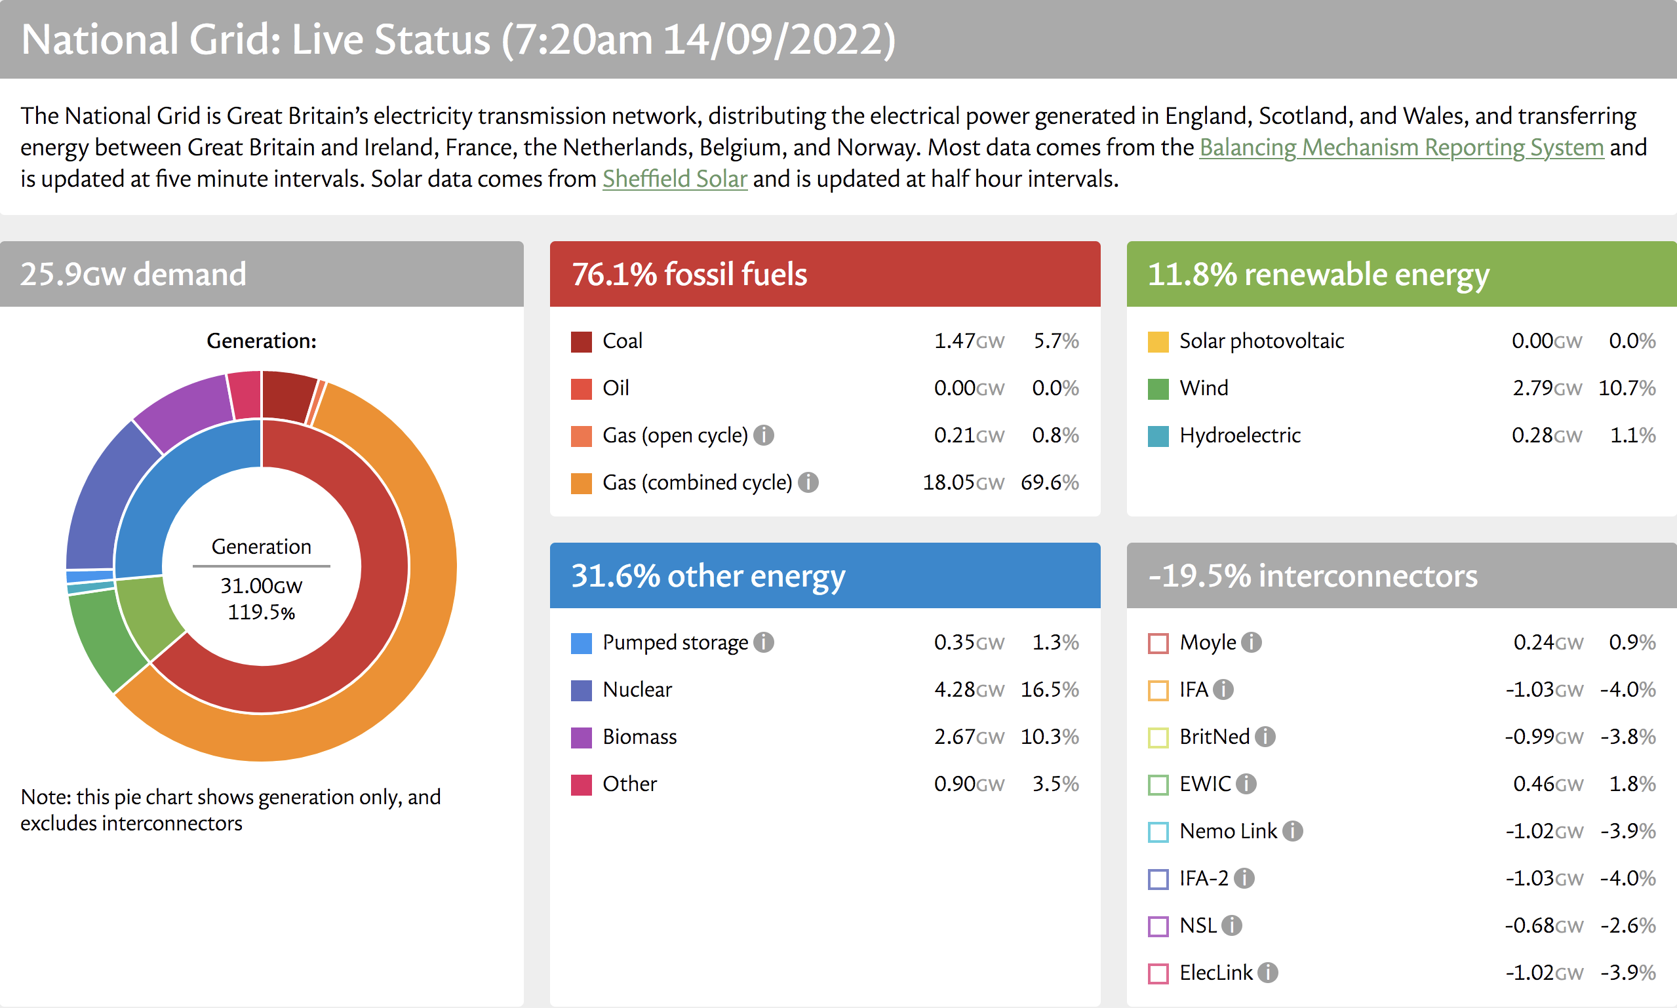Open the Moyle interconnector info icon
This screenshot has height=1008, width=1677.
point(1251,642)
